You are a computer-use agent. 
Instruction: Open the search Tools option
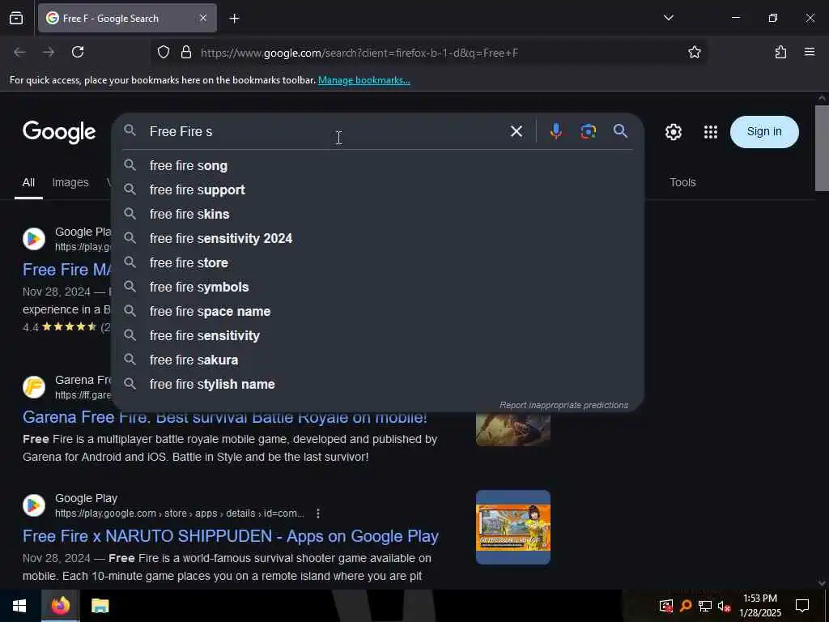click(x=682, y=182)
